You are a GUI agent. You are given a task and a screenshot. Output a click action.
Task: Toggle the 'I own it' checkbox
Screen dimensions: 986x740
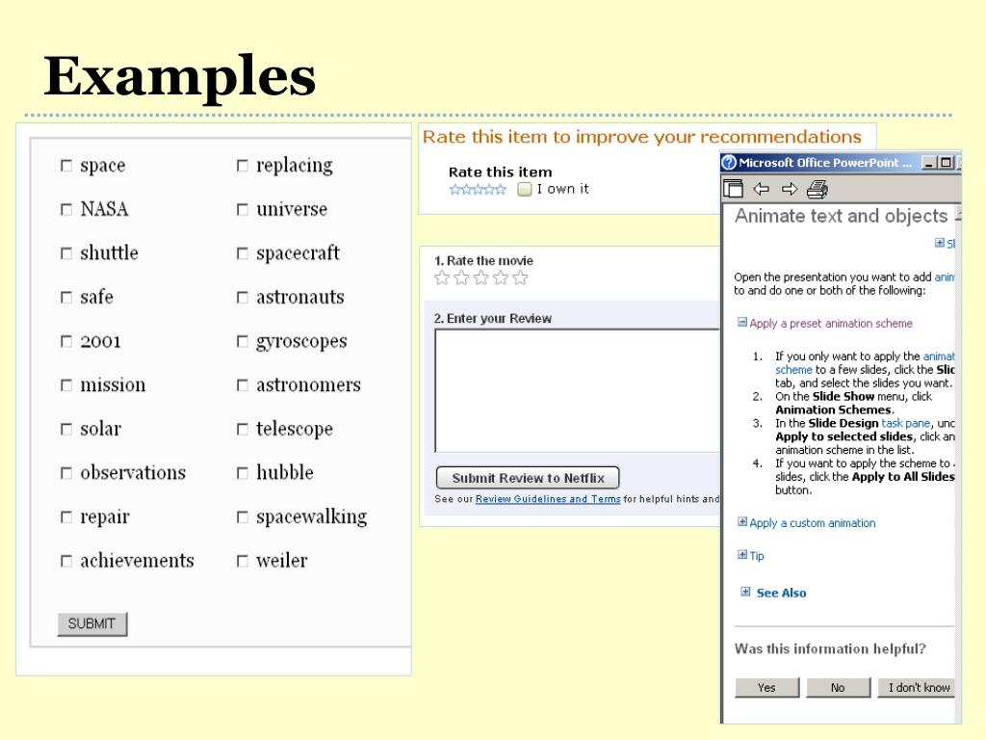[x=525, y=189]
